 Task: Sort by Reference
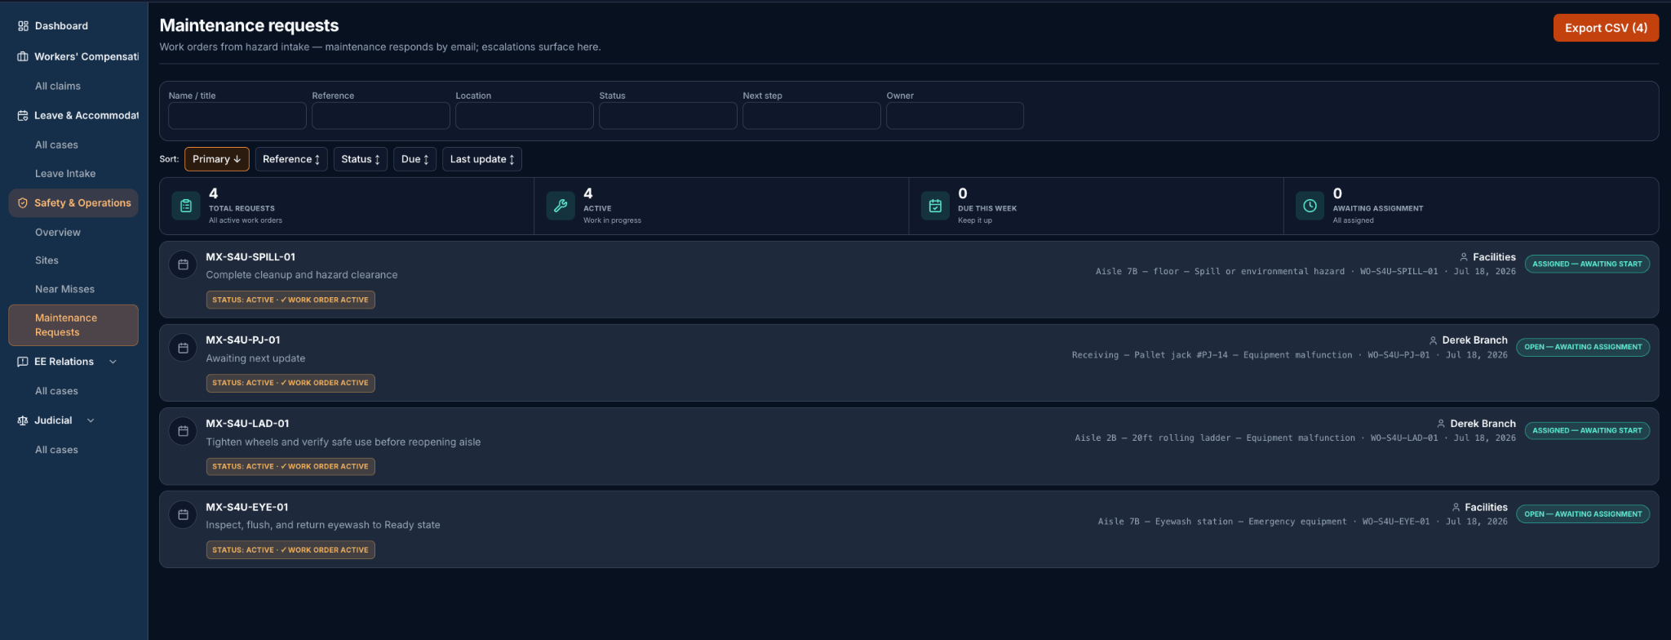pyautogui.click(x=291, y=159)
